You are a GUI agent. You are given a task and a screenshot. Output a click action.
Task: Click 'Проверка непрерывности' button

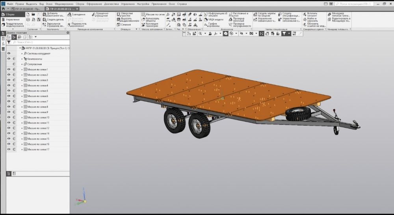click(240, 24)
